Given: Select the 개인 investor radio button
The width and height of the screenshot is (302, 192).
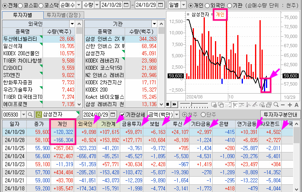Looking at the screenshot, I should (x=191, y=5).
